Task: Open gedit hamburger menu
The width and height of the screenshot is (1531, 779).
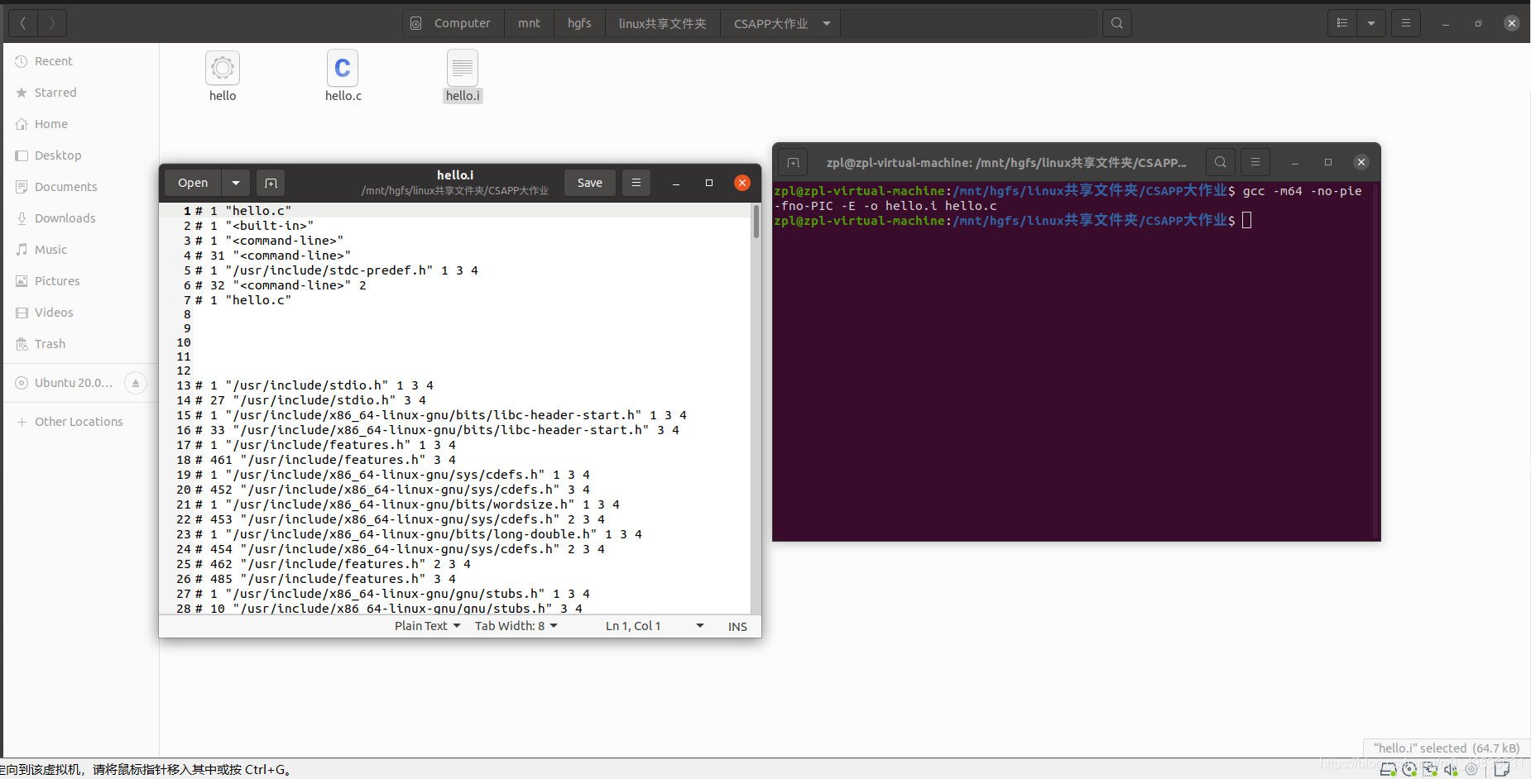Action: click(x=636, y=183)
